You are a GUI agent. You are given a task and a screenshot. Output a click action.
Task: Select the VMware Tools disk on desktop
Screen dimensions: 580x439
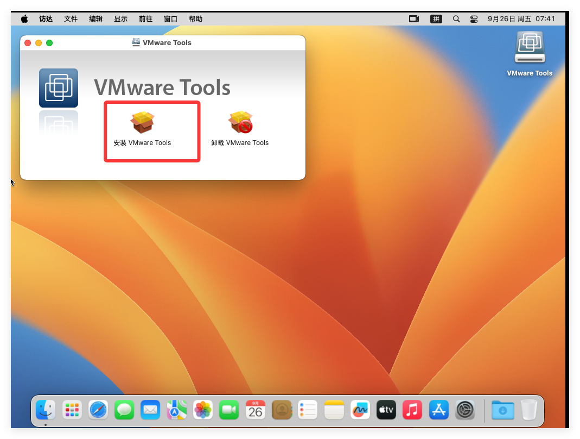530,54
